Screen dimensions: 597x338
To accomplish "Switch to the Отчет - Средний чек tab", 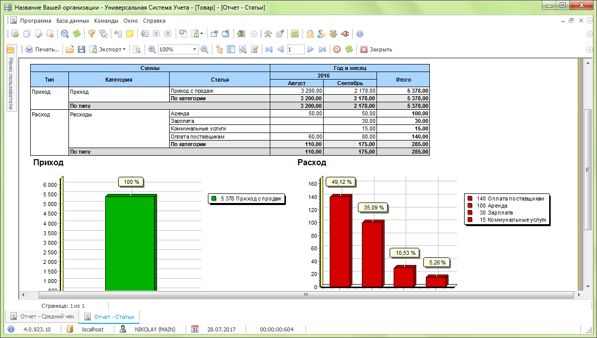I will pos(42,316).
